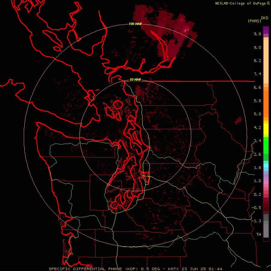
Task: Click the DKD unit label above color scale
Action: click(x=264, y=18)
